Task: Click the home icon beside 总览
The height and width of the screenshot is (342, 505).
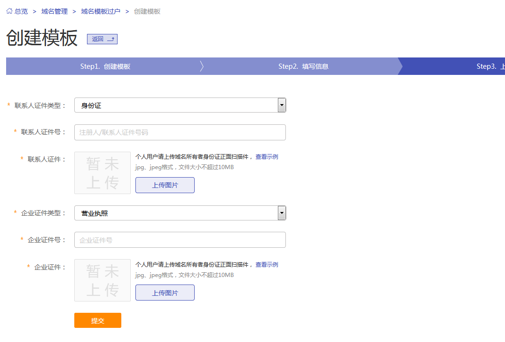Action: coord(9,11)
